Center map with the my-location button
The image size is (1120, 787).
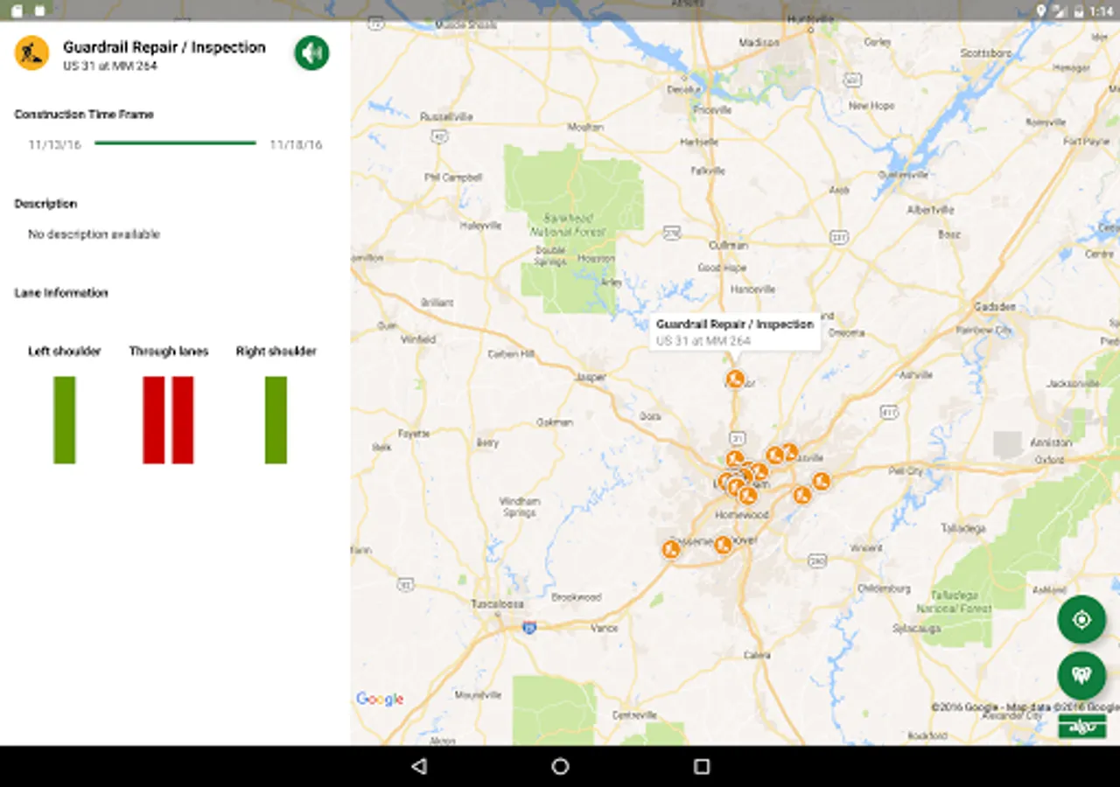[1081, 620]
